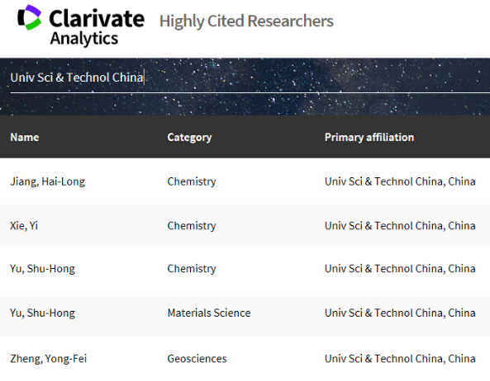Click the Clarivate Analytics logo icon
Image resolution: width=490 pixels, height=381 pixels.
coord(30,17)
